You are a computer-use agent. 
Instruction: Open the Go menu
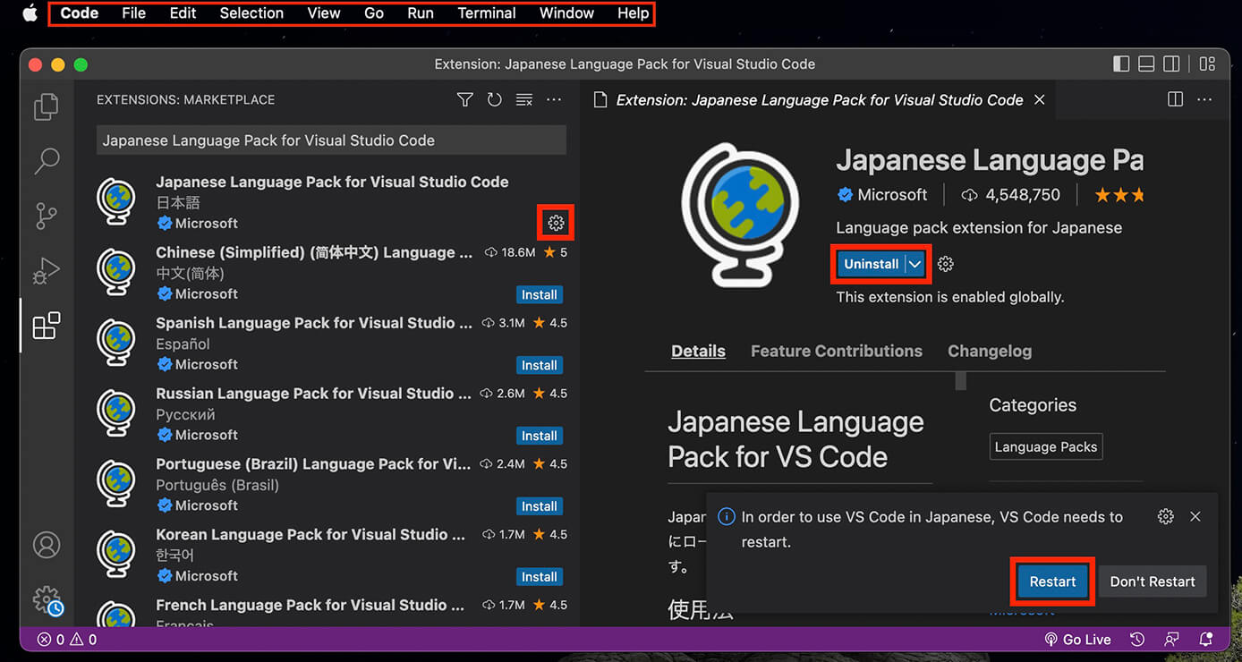coord(374,13)
